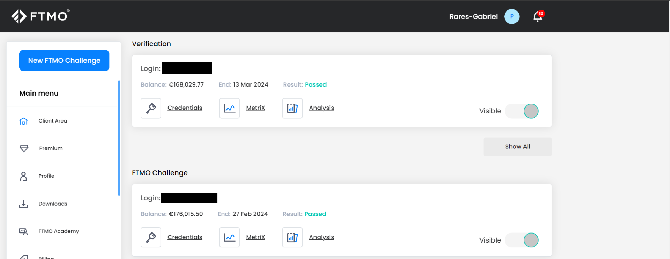This screenshot has width=670, height=259.
Task: Open the notifications bell icon
Action: click(x=538, y=16)
